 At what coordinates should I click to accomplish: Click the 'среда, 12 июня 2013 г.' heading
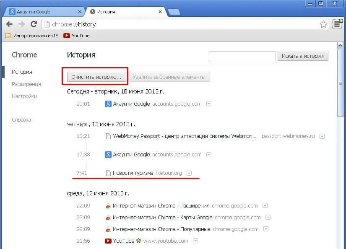[x=98, y=193]
